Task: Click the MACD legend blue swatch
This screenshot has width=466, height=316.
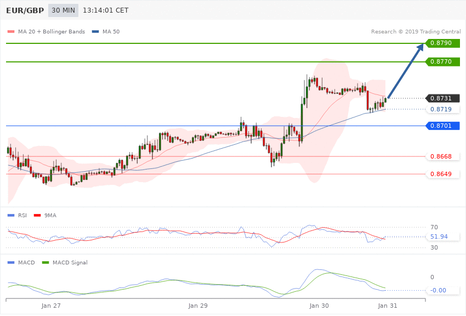Action: point(11,262)
